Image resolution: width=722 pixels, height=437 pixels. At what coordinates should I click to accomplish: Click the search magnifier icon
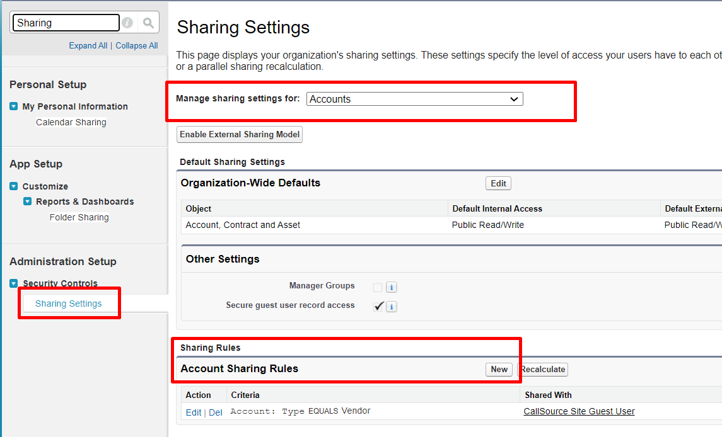tap(148, 23)
